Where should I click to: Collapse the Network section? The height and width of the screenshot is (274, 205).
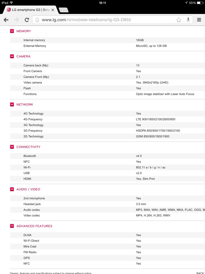[x=12, y=105]
